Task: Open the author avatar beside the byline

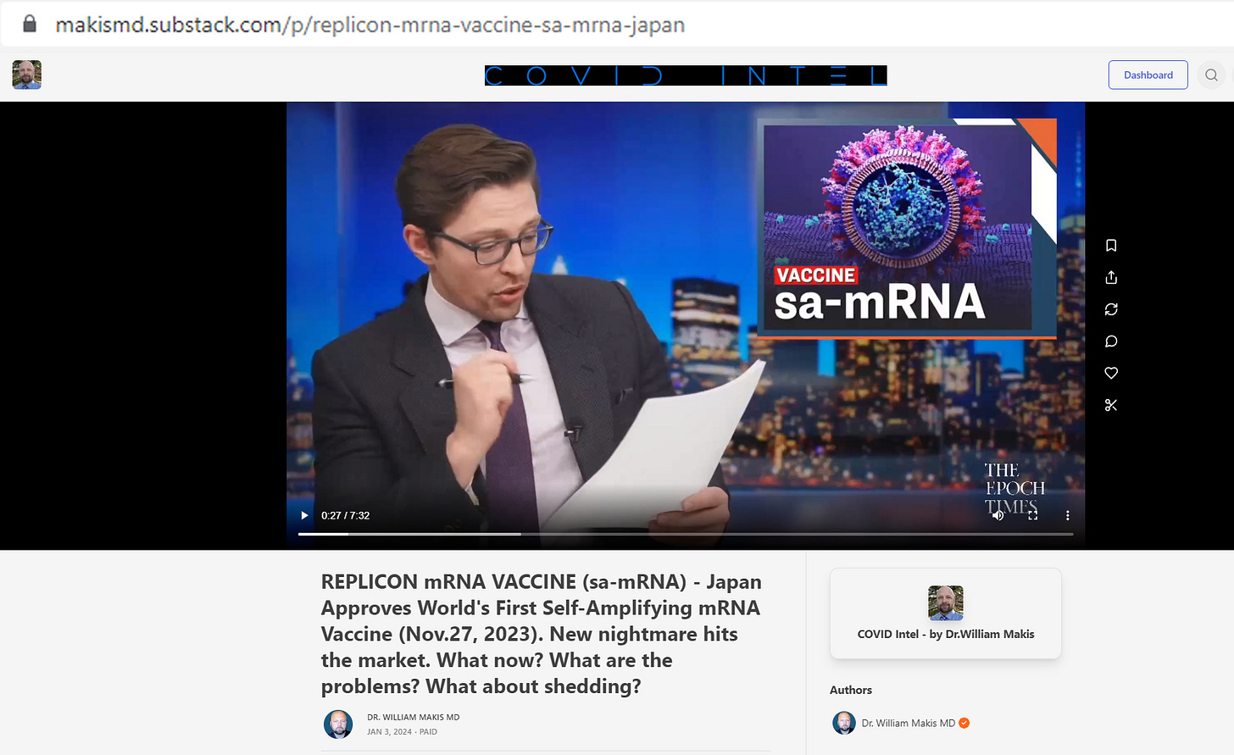Action: [338, 724]
